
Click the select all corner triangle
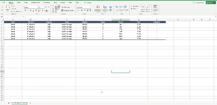3,20
